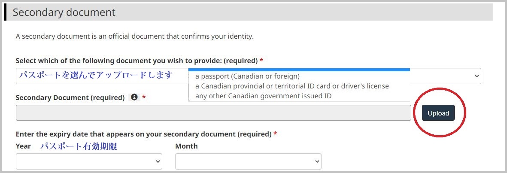
Task: Click the Upload button
Action: (438, 113)
